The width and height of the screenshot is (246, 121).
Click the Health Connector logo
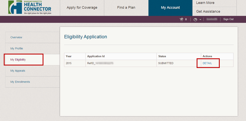click(30, 7)
